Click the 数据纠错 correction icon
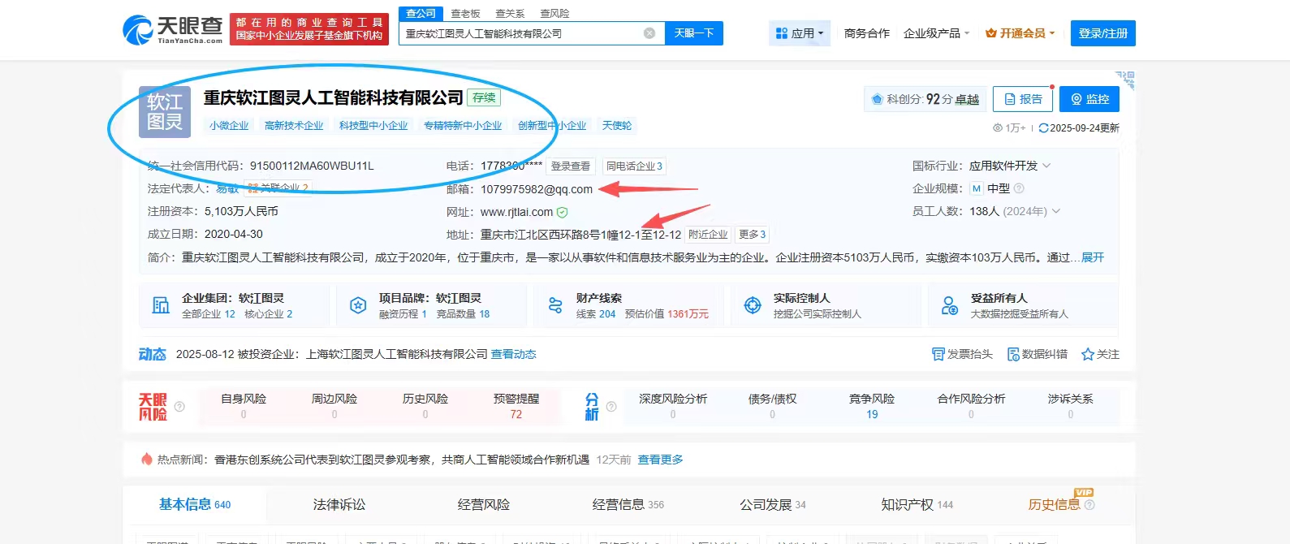Image resolution: width=1290 pixels, height=544 pixels. [1013, 354]
